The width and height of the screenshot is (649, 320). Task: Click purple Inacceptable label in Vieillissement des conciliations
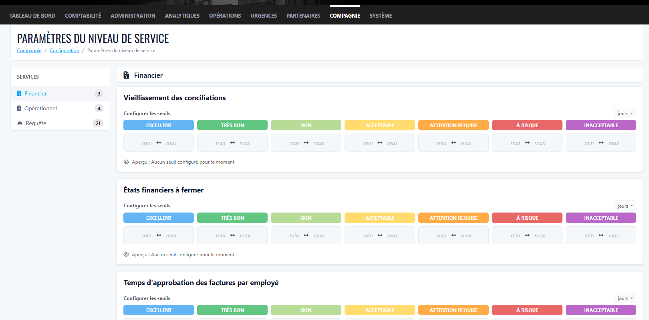tap(601, 125)
